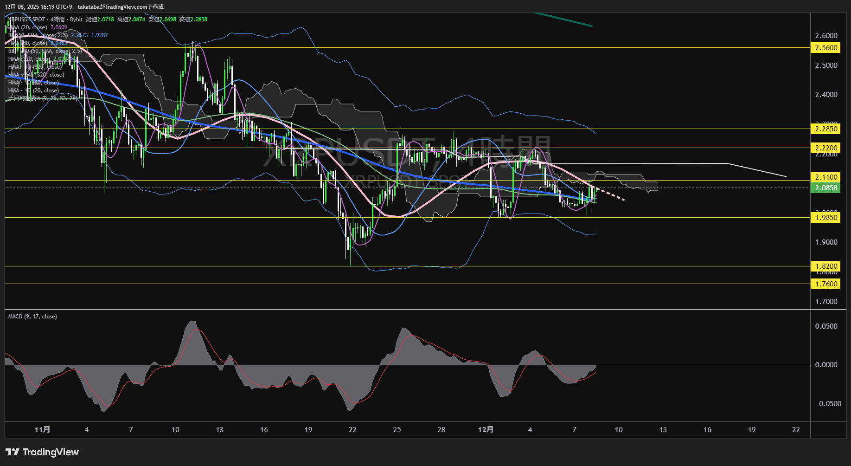851x466 pixels.
Task: Click the 2.1100 yellow price label
Action: 825,177
